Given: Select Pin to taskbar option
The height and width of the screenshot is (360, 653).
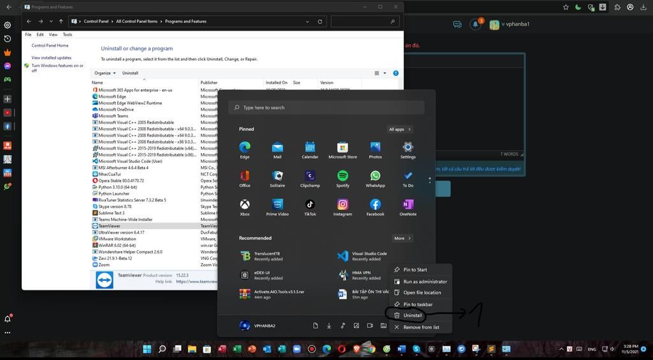Looking at the screenshot, I should 421,304.
